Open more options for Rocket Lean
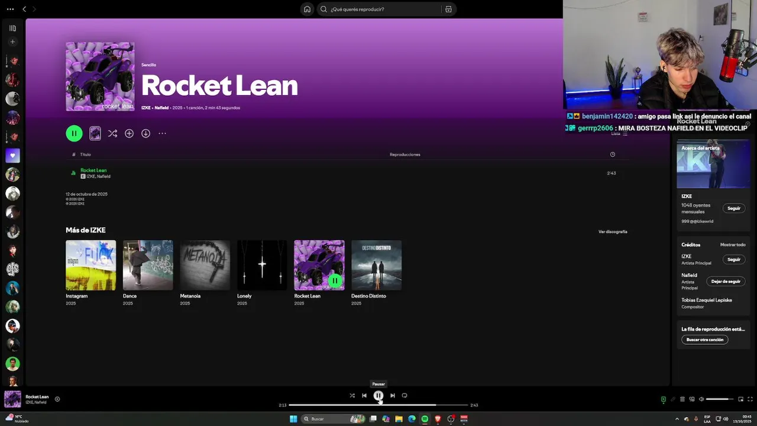 click(162, 133)
